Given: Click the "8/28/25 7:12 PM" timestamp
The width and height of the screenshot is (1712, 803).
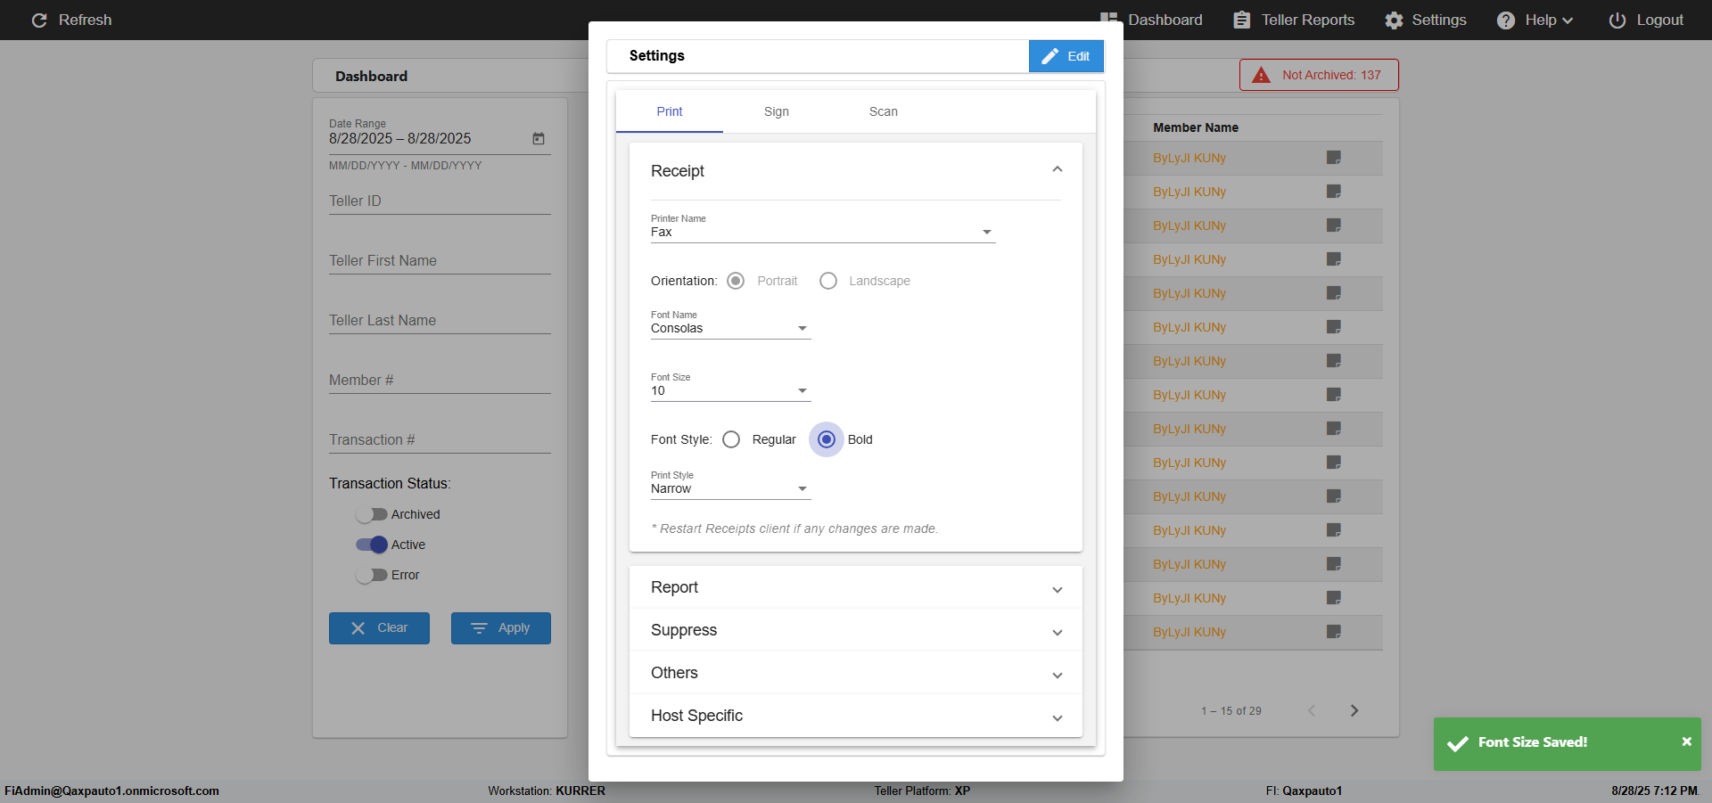Looking at the screenshot, I should pyautogui.click(x=1655, y=791).
